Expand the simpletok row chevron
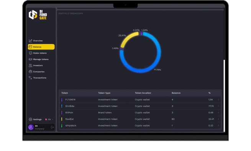The width and height of the screenshot is (251, 151). click(x=218, y=126)
